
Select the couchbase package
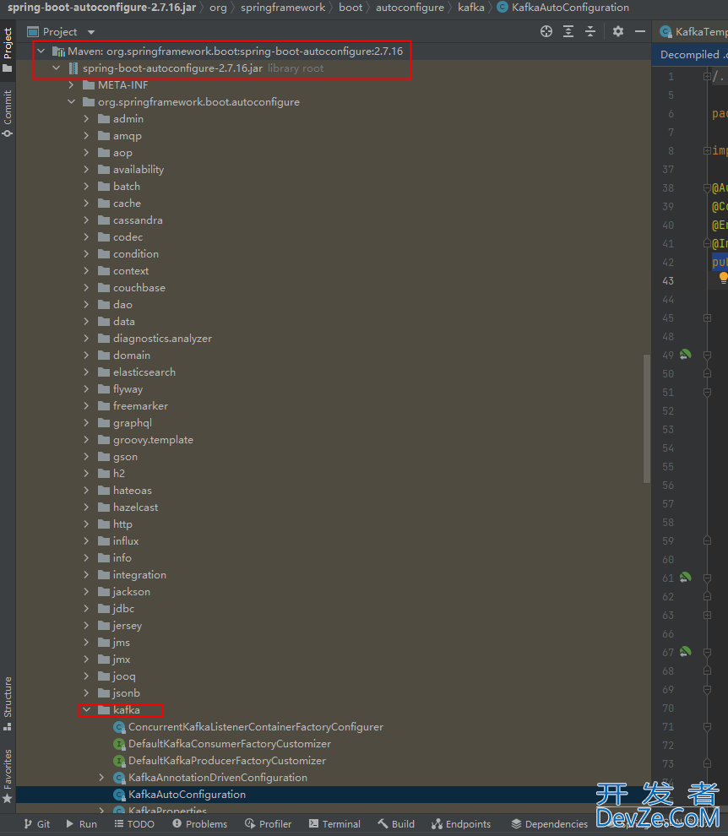pyautogui.click(x=139, y=287)
